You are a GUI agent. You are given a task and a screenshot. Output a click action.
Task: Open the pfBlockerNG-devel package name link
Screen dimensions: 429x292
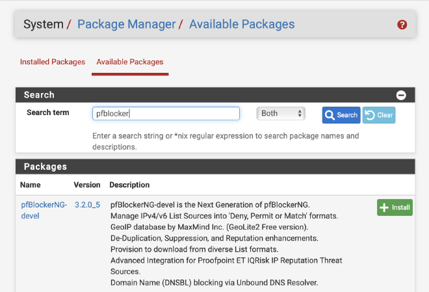tap(44, 210)
